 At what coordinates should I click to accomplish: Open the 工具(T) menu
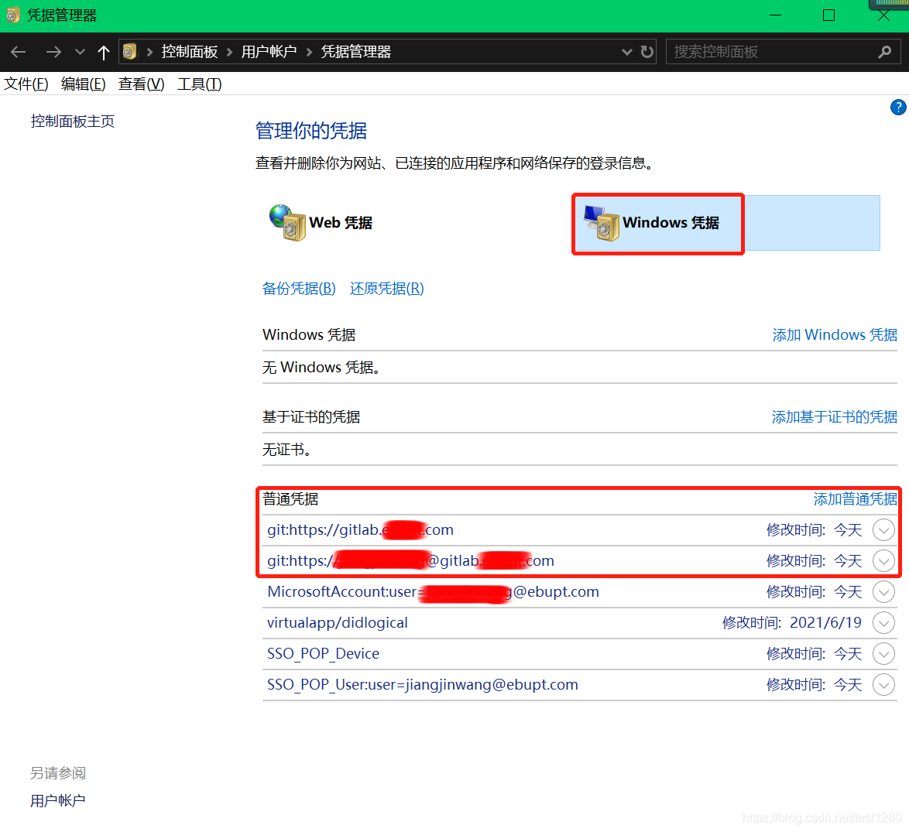click(x=200, y=84)
